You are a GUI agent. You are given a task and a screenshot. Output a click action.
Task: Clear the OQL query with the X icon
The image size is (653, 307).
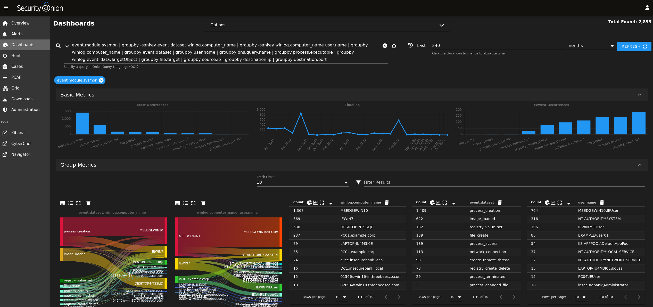[x=385, y=46]
